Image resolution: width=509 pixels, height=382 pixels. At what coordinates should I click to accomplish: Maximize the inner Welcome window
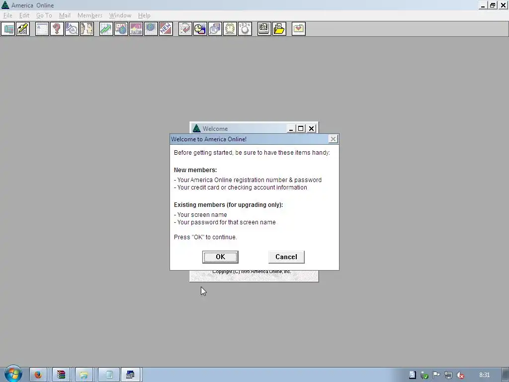click(301, 129)
